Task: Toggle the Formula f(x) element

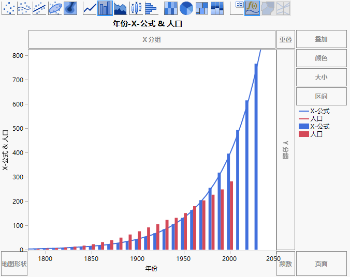Action: click(x=252, y=8)
